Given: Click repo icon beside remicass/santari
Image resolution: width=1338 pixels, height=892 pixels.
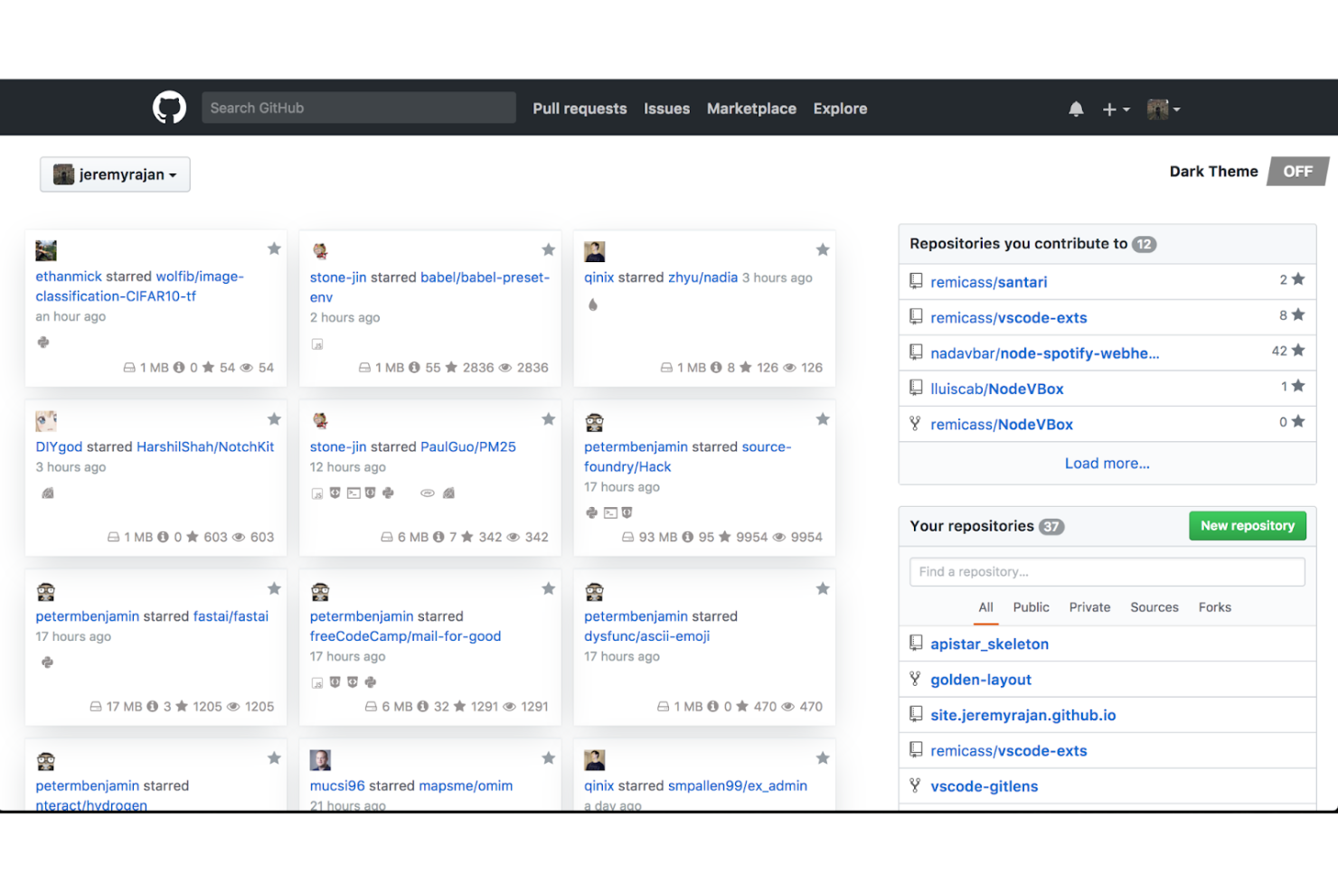Looking at the screenshot, I should click(916, 281).
